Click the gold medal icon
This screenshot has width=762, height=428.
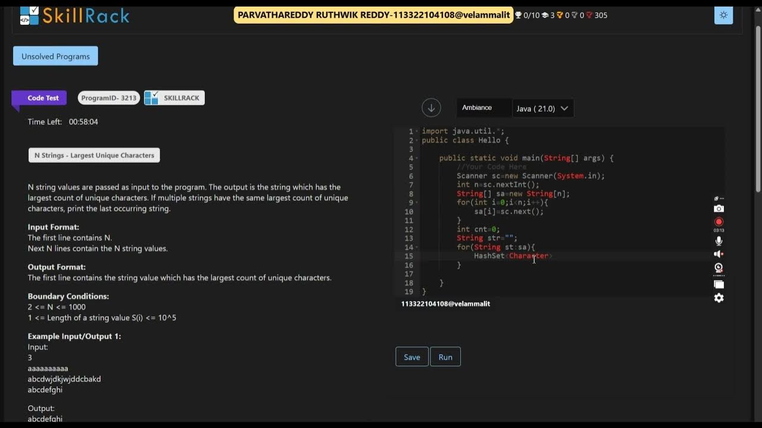tap(560, 15)
